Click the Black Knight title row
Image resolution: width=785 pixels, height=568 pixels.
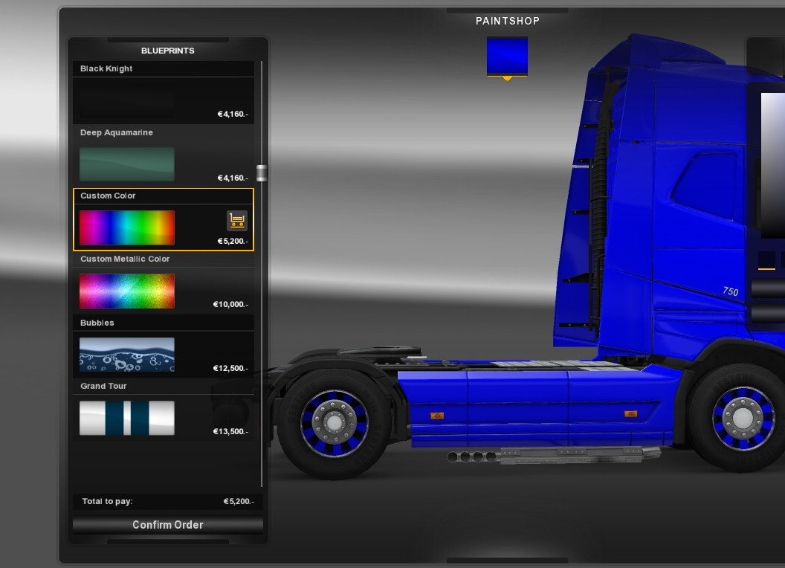tap(164, 68)
